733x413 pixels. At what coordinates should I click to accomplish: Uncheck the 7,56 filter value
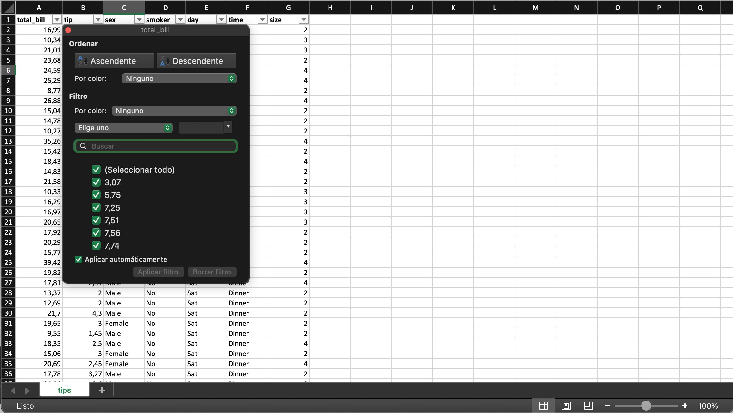pyautogui.click(x=96, y=233)
